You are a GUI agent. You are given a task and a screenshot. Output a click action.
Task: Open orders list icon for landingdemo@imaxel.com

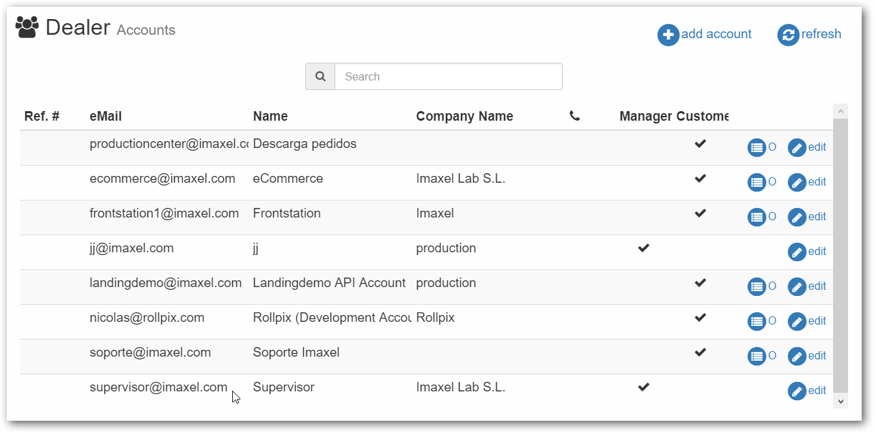click(757, 286)
